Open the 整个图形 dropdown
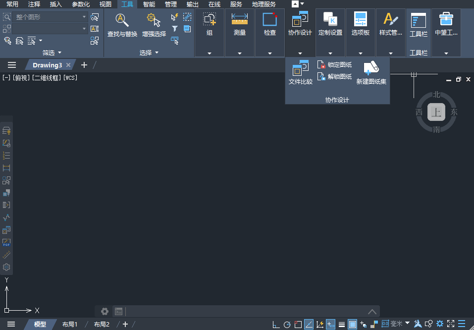Screen dimensions: 474x330 click(50, 17)
